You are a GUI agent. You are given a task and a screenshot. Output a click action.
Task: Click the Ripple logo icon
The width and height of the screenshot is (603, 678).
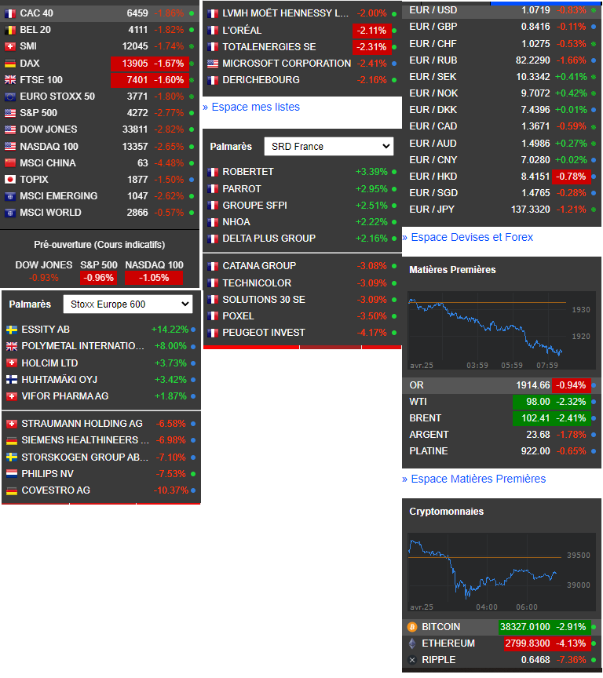[412, 660]
